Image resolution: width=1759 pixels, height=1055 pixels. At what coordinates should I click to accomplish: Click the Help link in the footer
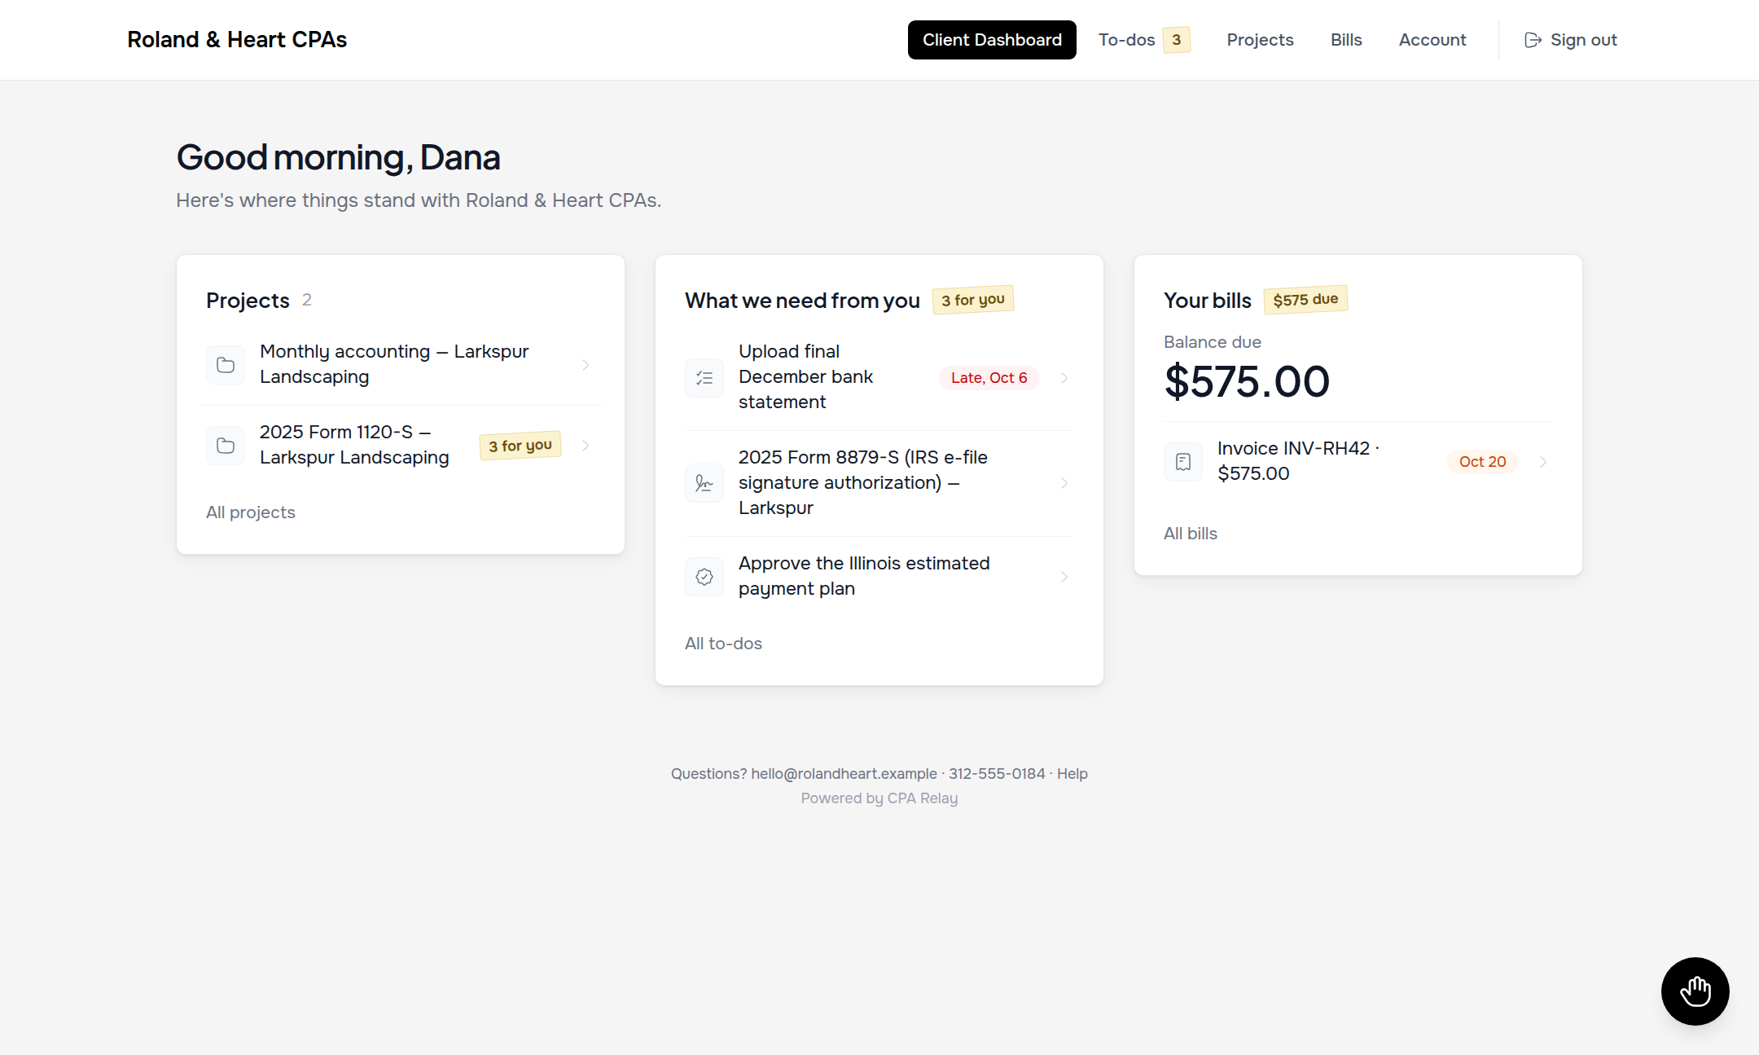tap(1073, 774)
